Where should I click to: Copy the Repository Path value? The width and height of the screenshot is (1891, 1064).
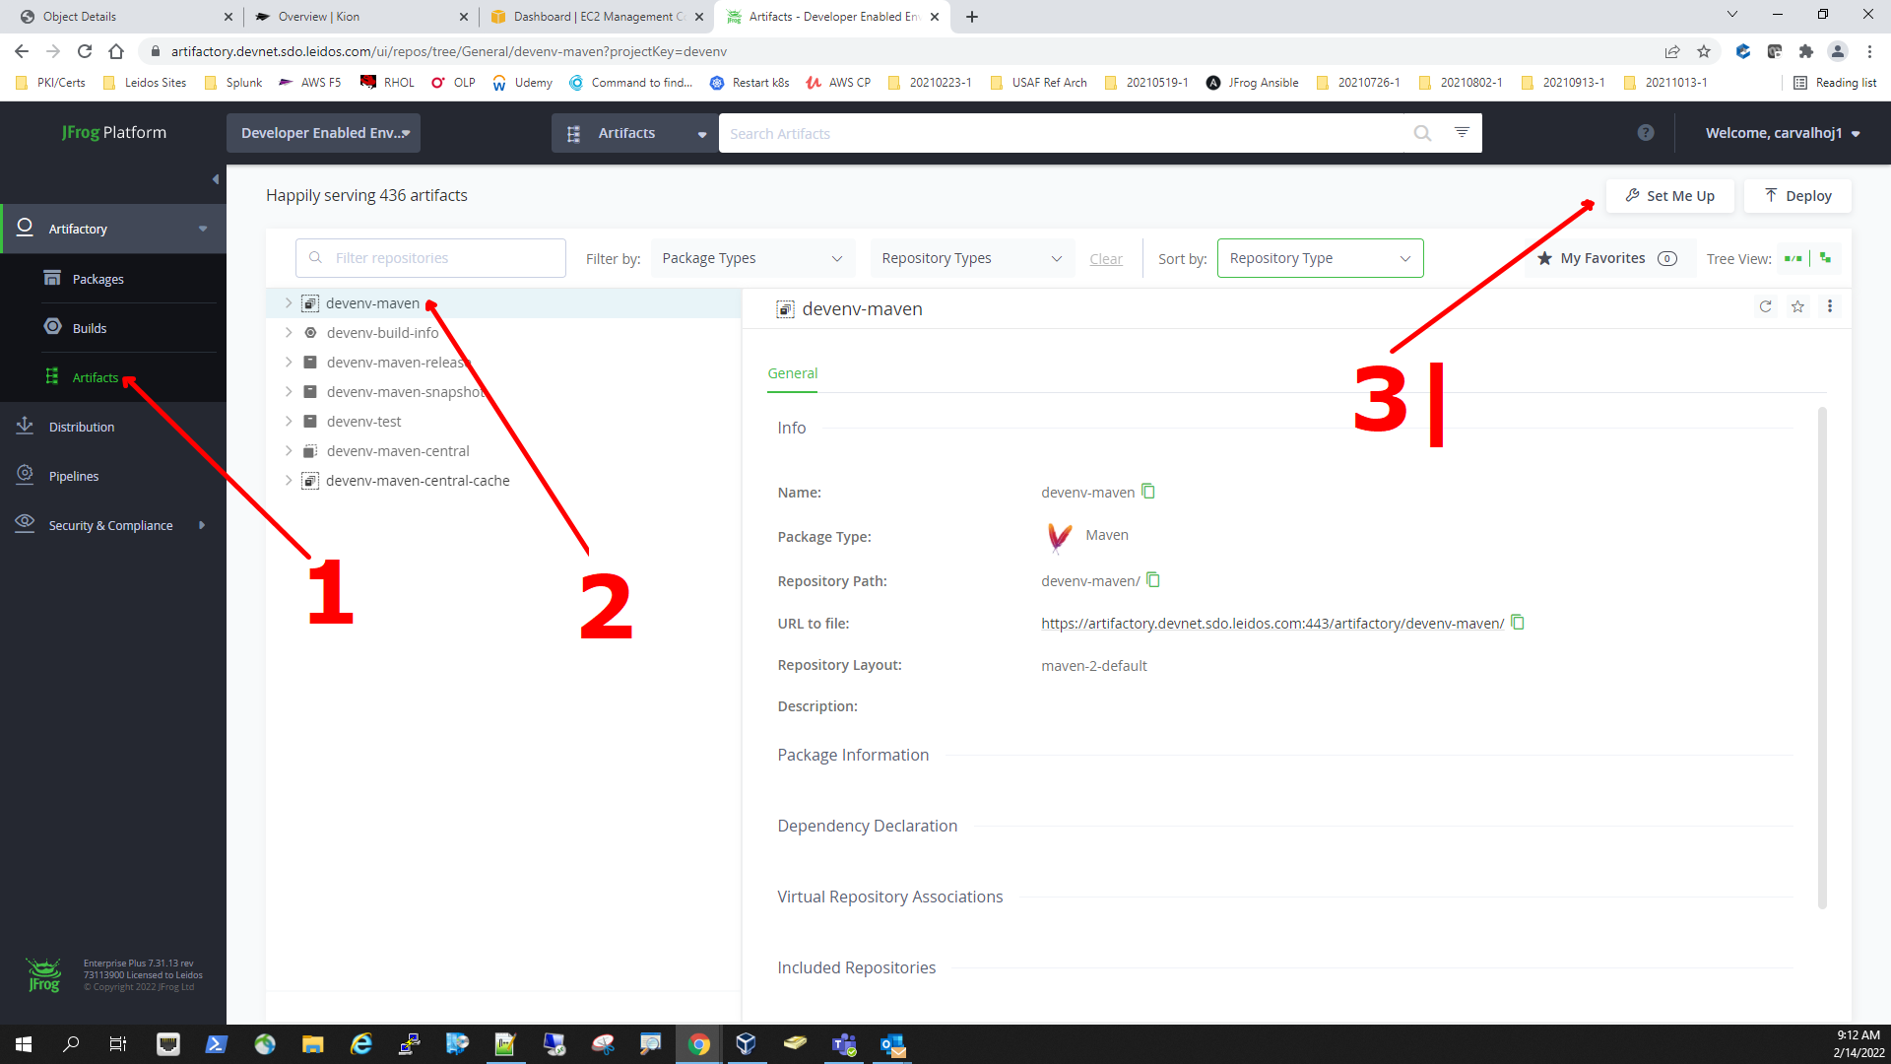point(1153,579)
